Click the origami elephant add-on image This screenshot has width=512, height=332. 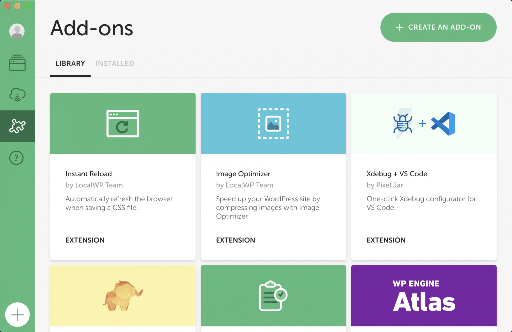coord(122,296)
